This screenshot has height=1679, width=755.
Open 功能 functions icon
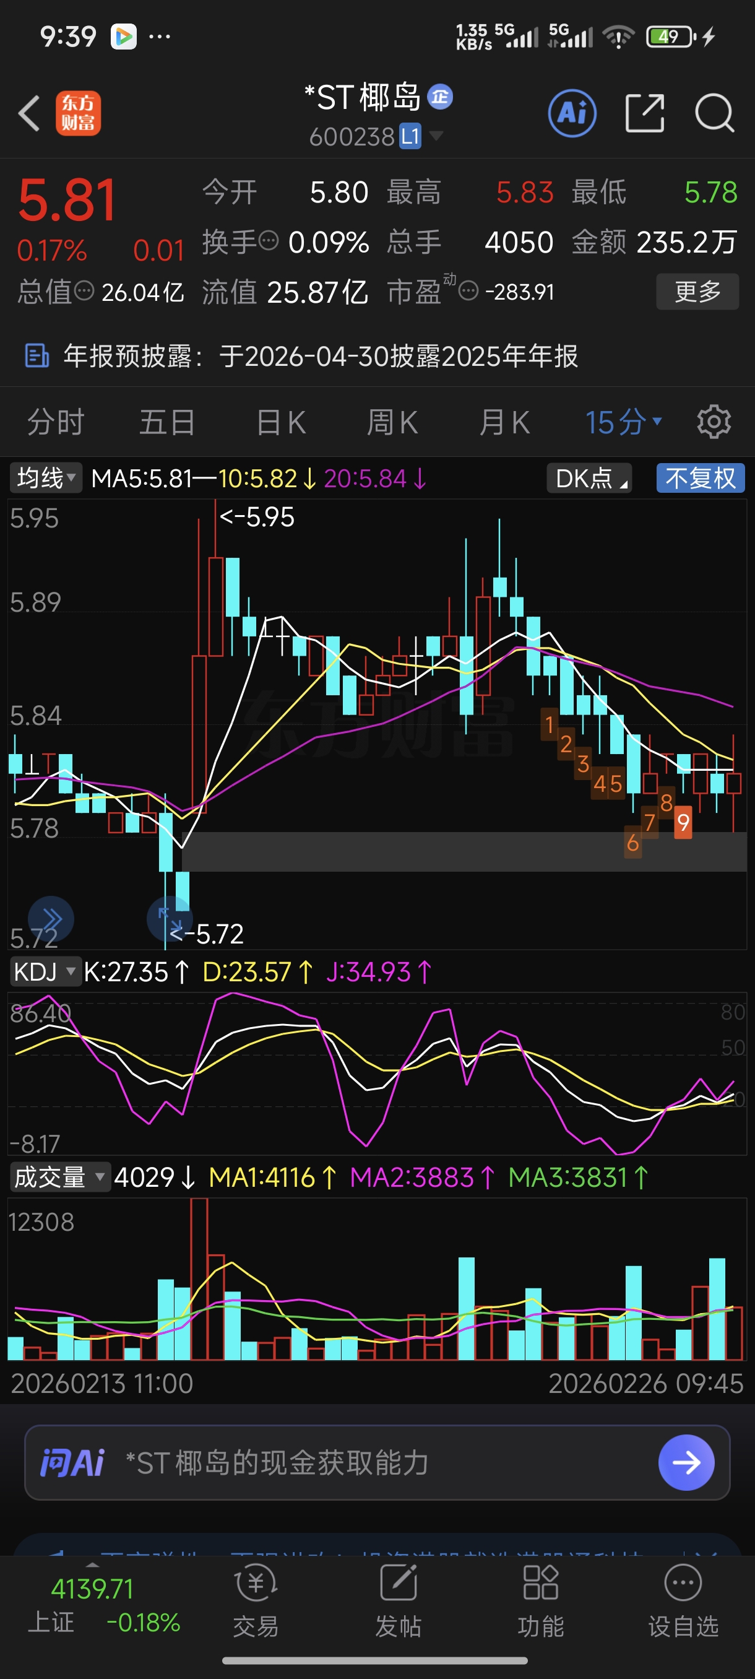541,1602
